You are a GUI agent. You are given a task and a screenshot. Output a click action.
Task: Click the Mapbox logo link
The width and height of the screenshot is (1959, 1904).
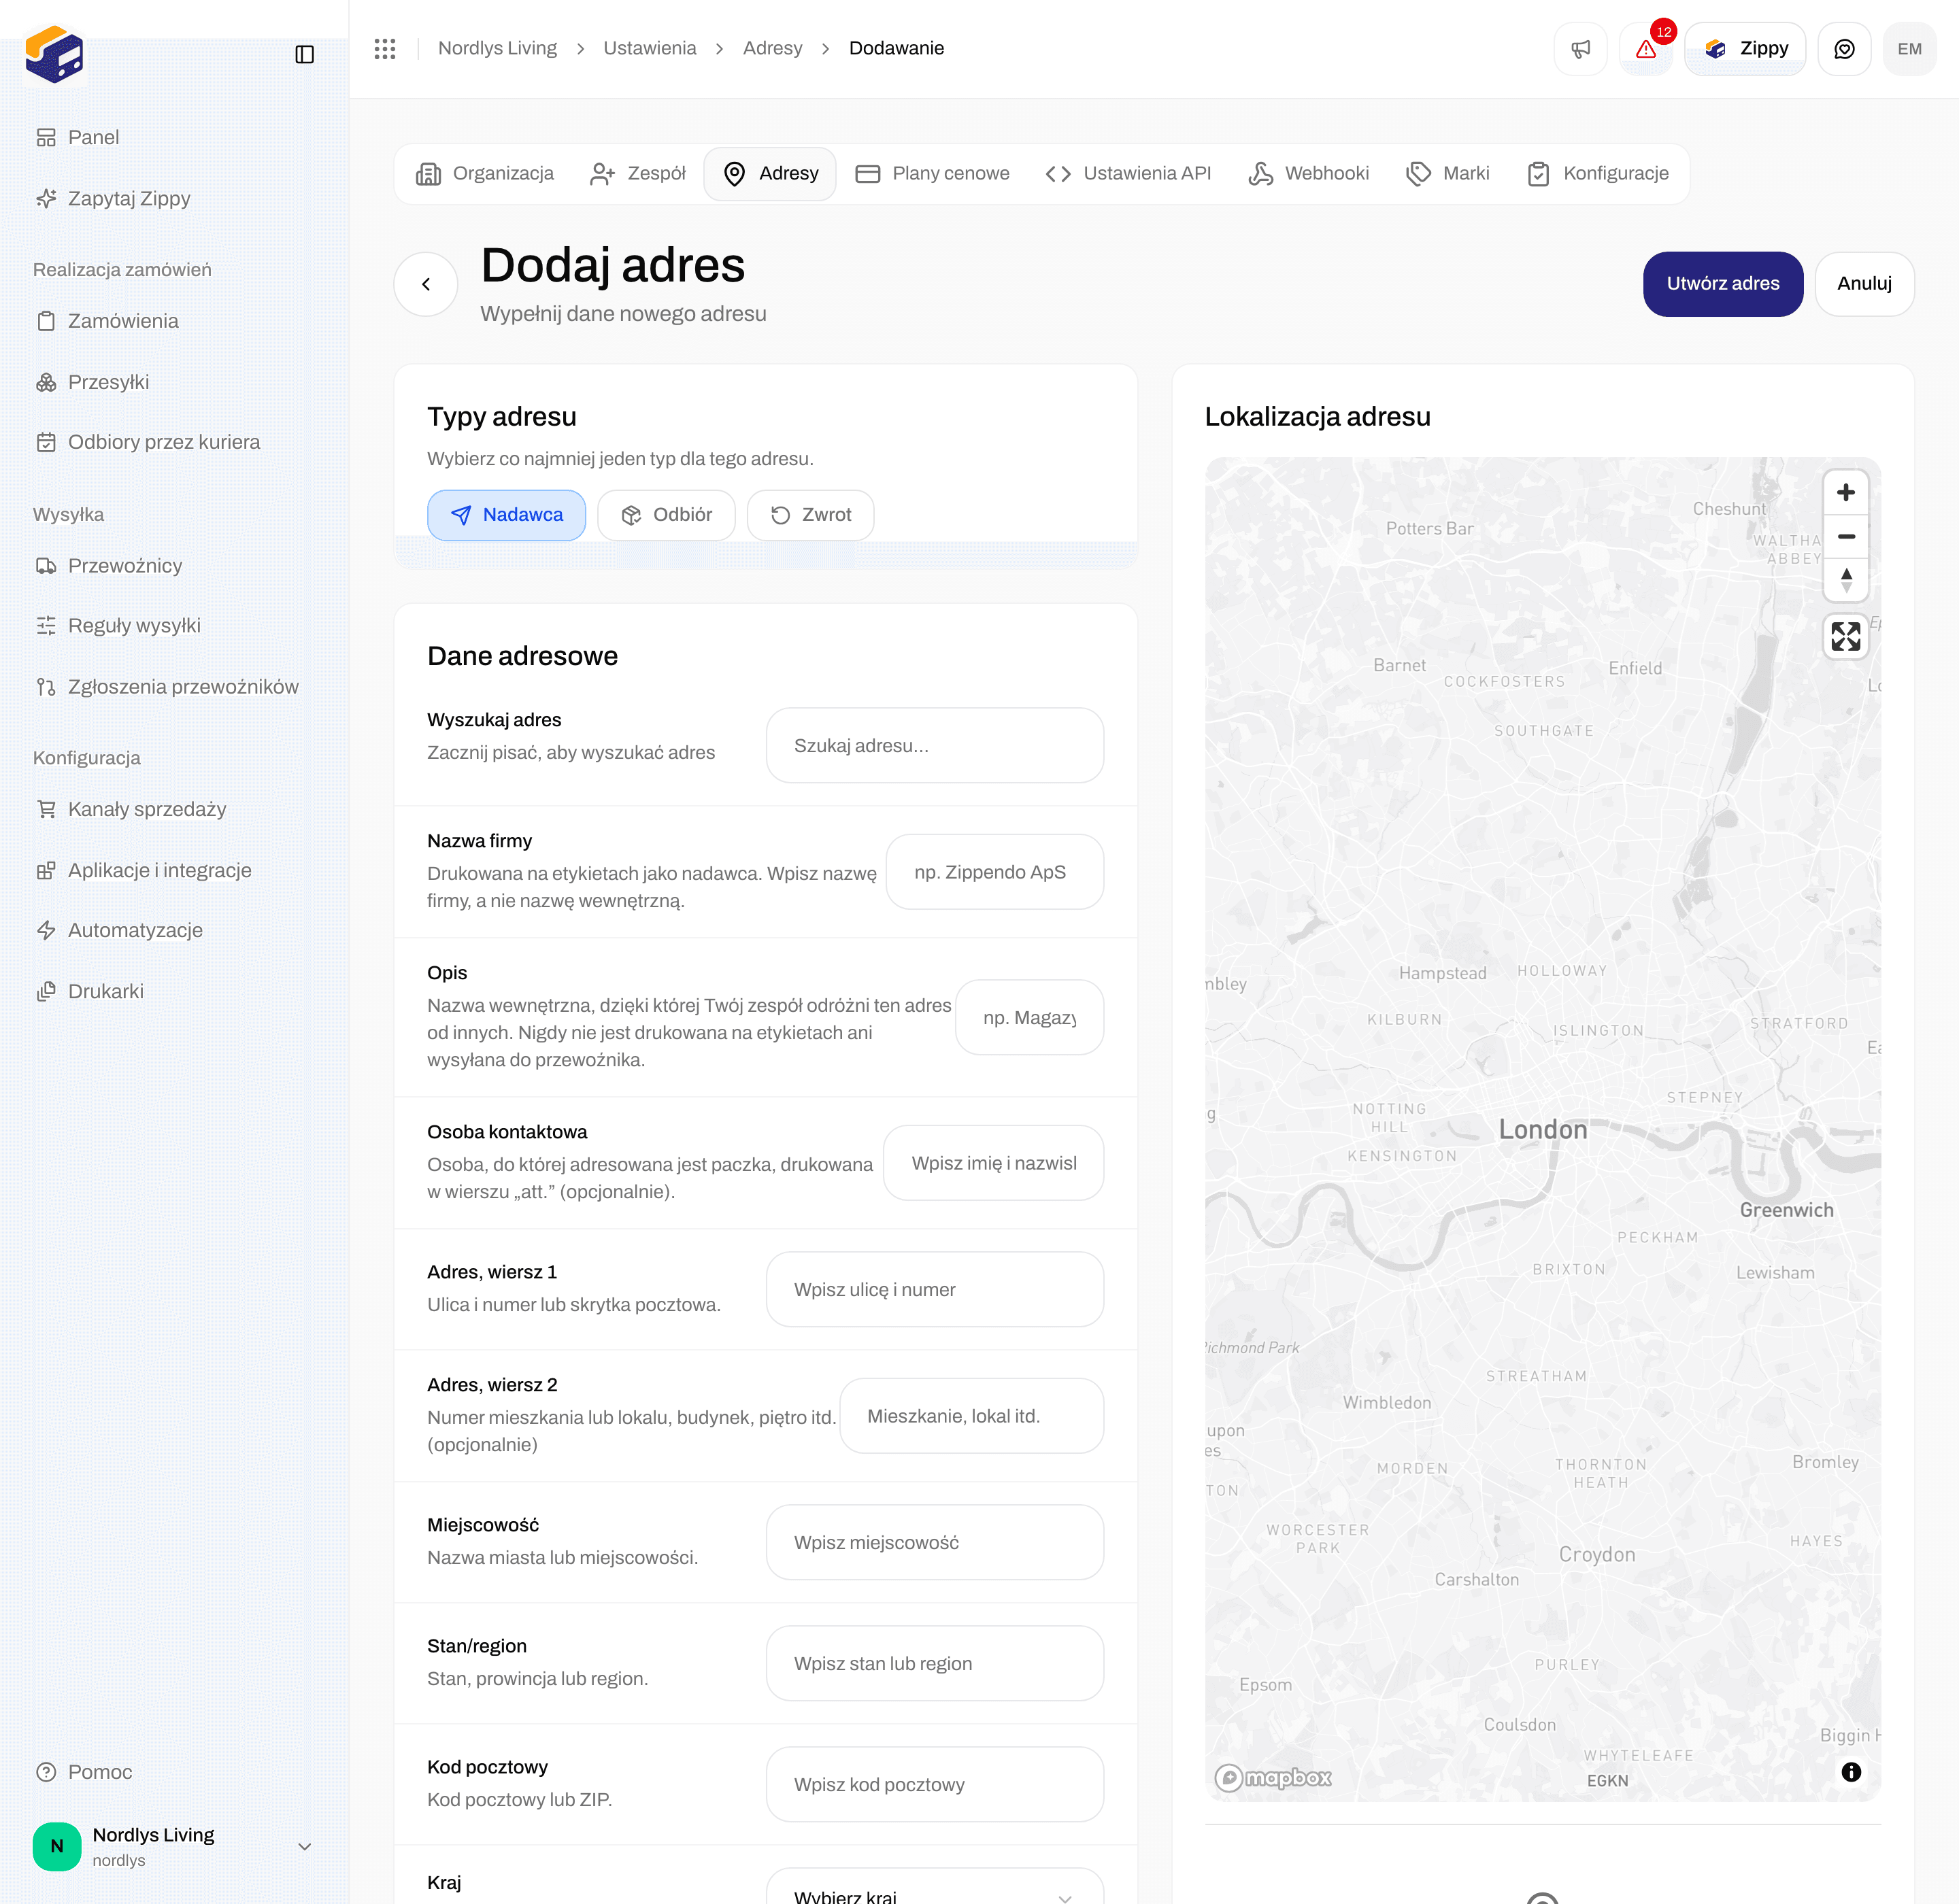(1273, 1777)
